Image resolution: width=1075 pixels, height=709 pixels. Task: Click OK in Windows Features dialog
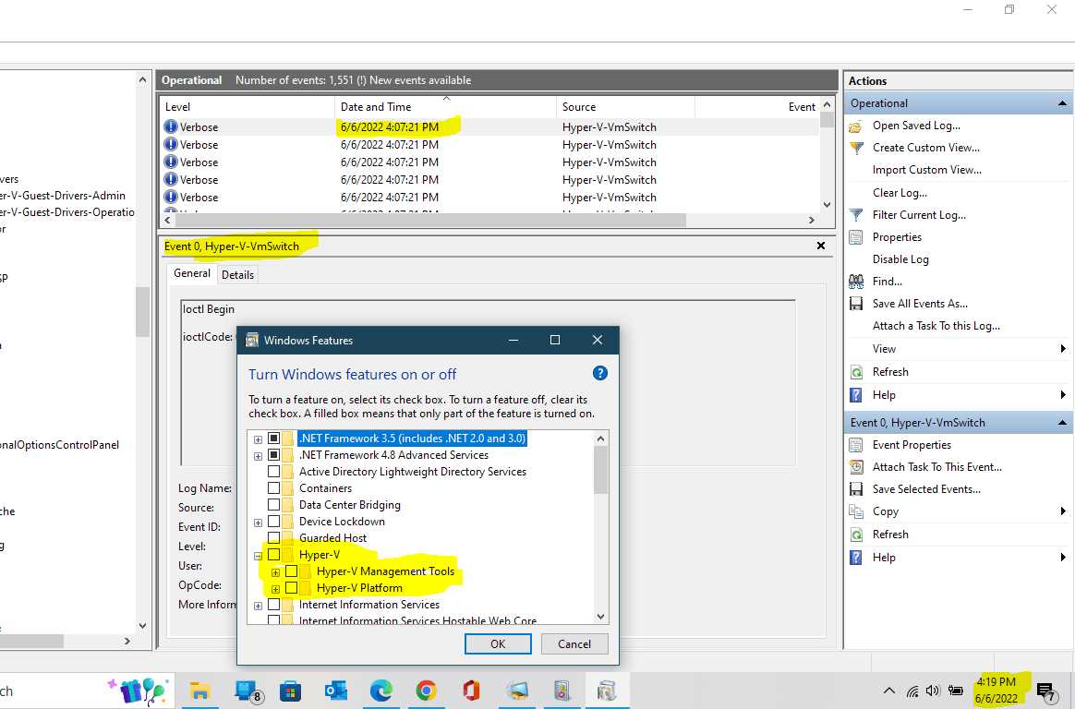[x=498, y=644]
